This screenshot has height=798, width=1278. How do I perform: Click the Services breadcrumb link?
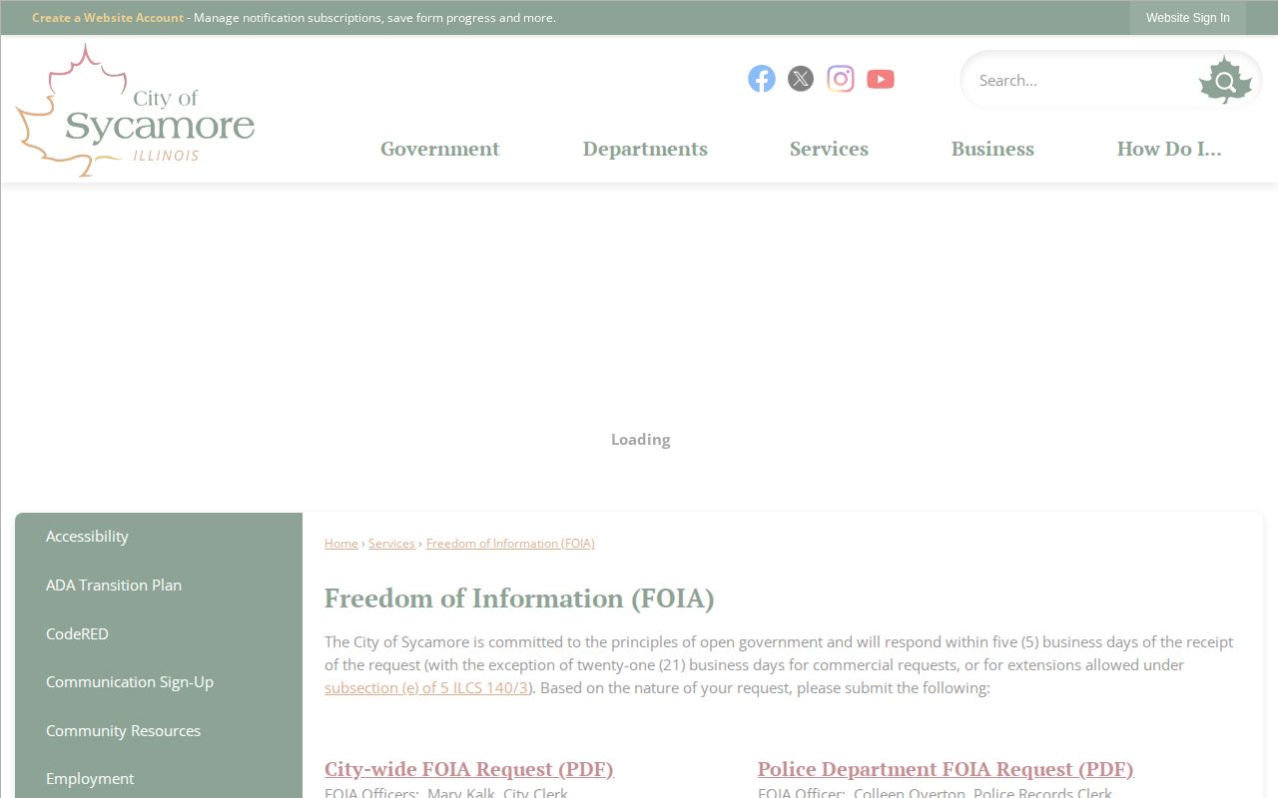pyautogui.click(x=391, y=544)
